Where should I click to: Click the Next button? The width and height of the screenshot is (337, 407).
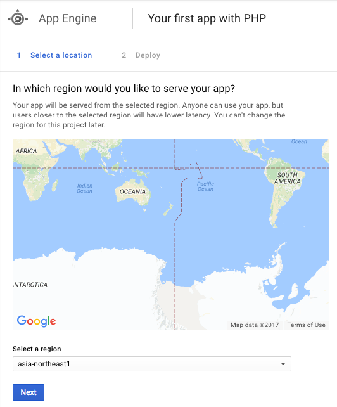click(29, 392)
